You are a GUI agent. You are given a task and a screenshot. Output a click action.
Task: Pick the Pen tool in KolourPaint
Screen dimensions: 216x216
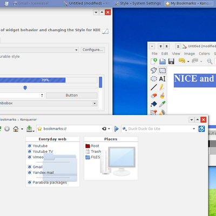pos(162,87)
